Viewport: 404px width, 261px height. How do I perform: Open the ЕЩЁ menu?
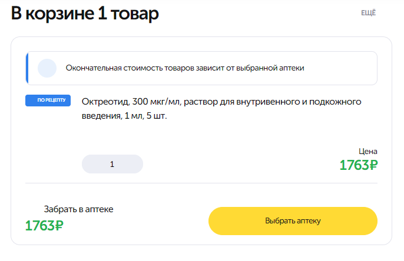point(368,13)
